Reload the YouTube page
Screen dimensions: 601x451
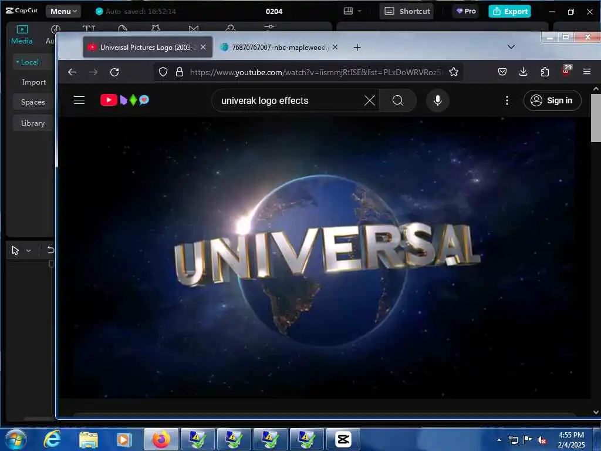(x=114, y=72)
